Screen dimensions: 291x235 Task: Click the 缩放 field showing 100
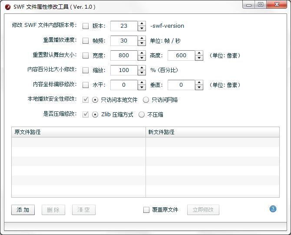click(x=124, y=70)
